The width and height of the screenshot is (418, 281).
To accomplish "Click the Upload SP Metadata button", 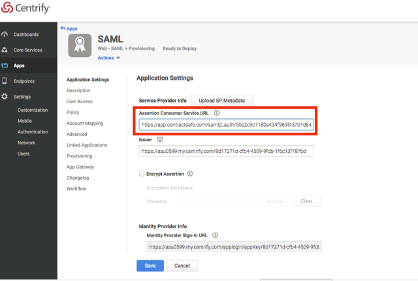I will coord(222,101).
